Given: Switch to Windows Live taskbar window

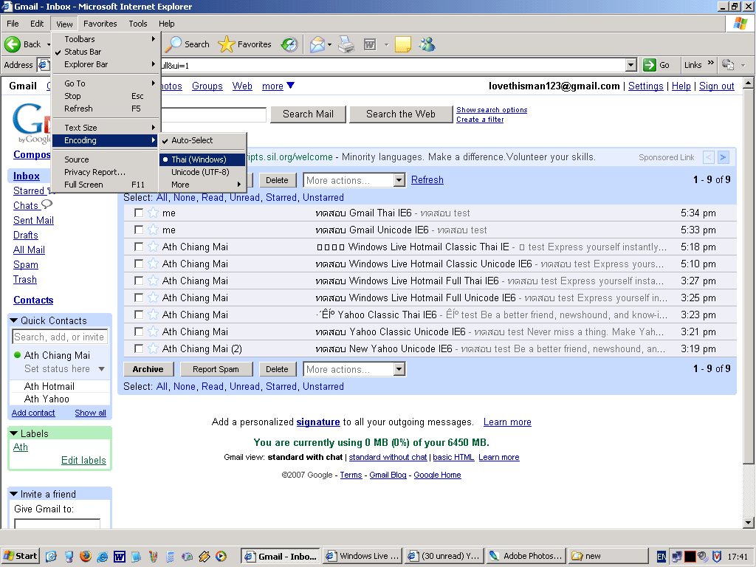Looking at the screenshot, I should click(362, 556).
